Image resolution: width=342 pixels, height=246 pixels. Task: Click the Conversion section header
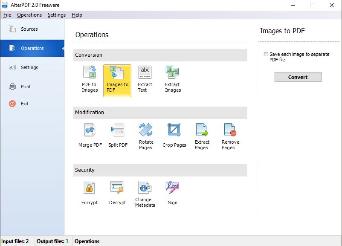click(x=160, y=55)
